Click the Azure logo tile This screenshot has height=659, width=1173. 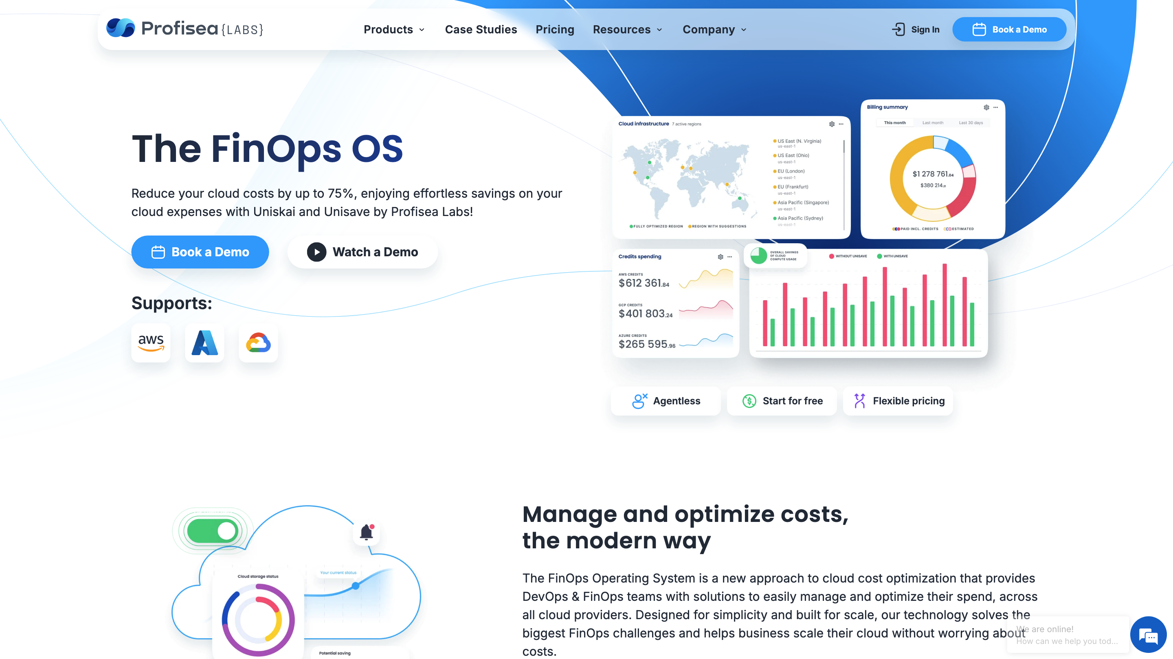point(204,343)
